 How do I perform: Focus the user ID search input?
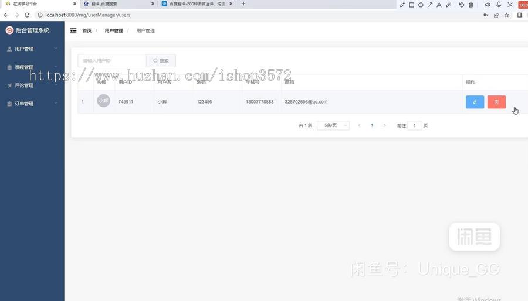(112, 61)
